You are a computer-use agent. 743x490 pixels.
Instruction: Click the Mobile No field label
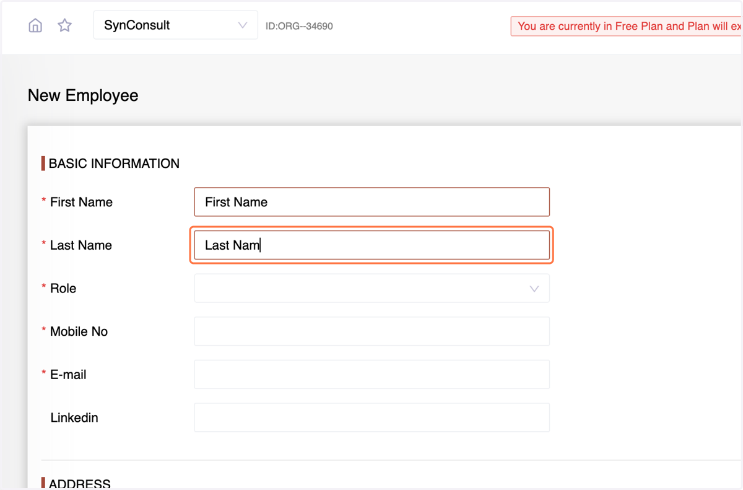(x=79, y=331)
